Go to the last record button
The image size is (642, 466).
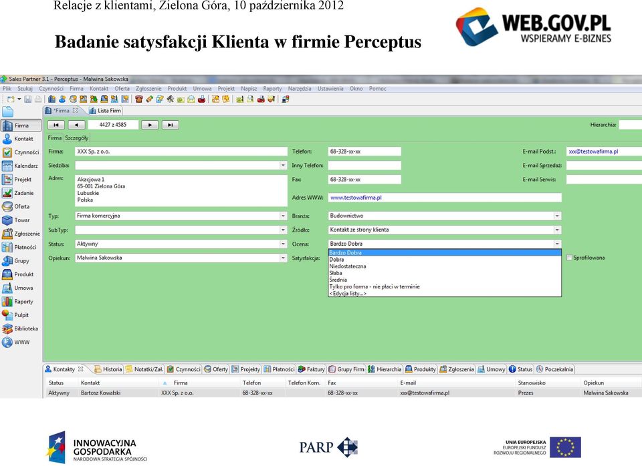(171, 125)
